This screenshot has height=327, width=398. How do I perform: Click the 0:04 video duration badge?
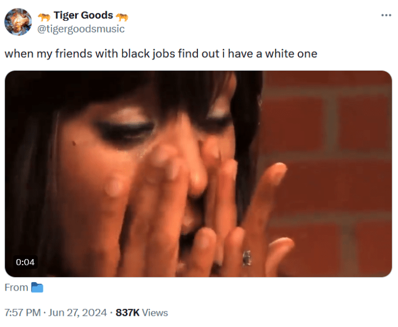[x=25, y=262]
